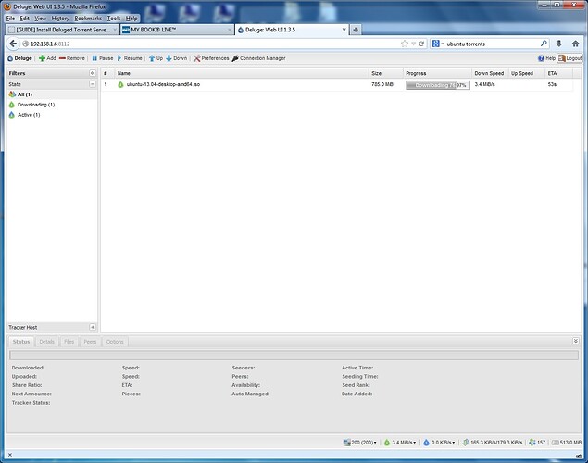The width and height of the screenshot is (588, 463).
Task: Expand the Tracker Host section
Action: [x=93, y=327]
